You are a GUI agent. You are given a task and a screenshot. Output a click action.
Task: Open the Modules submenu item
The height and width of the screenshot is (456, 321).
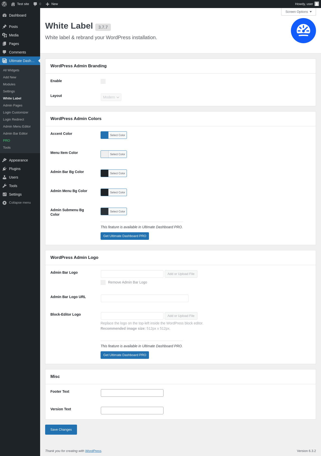9,84
